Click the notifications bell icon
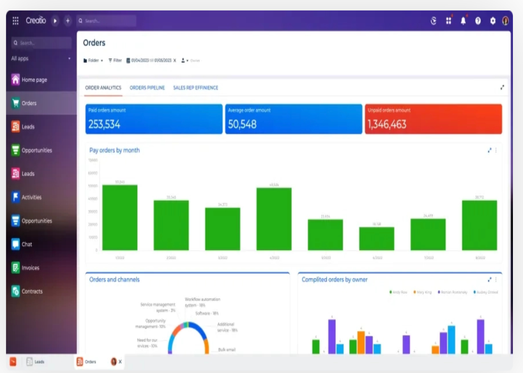 coord(463,21)
